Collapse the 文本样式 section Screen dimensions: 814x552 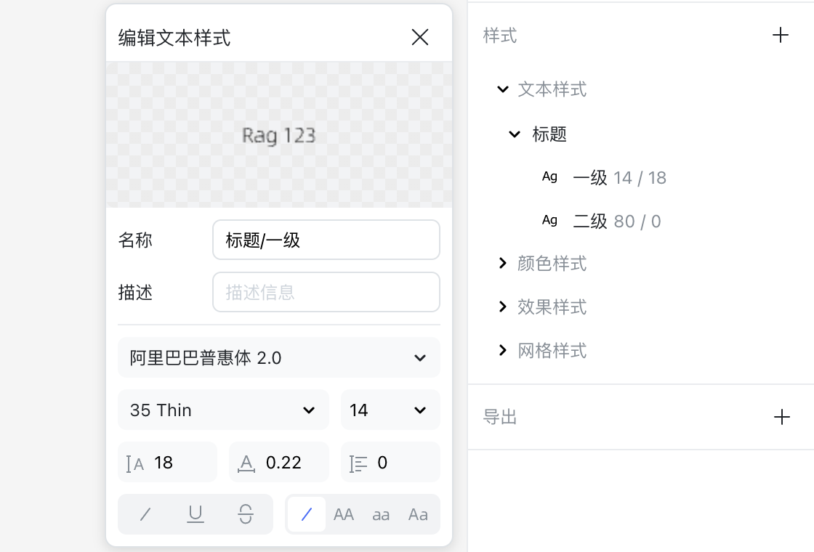pyautogui.click(x=502, y=89)
